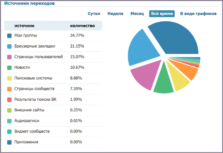Select the Сутки time period tab
223x153 pixels.
94,14
